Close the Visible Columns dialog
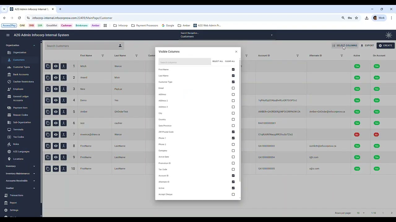The image size is (396, 222). pos(236,51)
